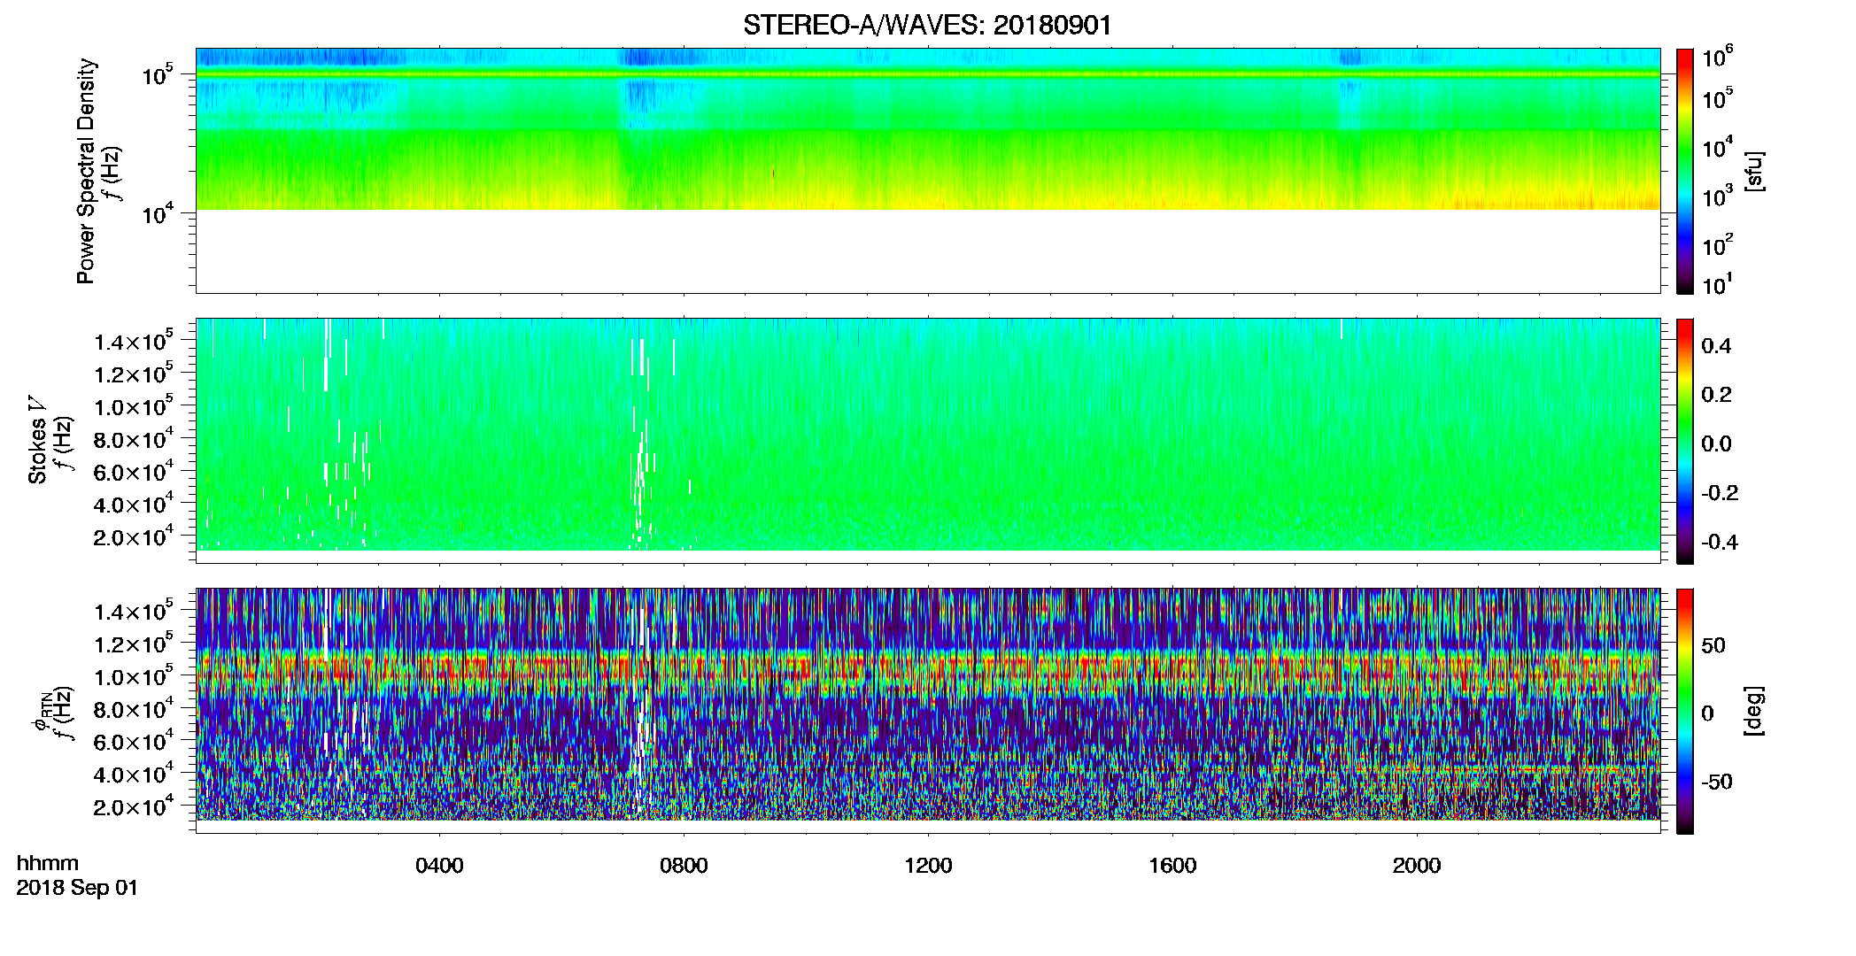
Task: Click the 0800 time tick label
Action: tap(684, 866)
